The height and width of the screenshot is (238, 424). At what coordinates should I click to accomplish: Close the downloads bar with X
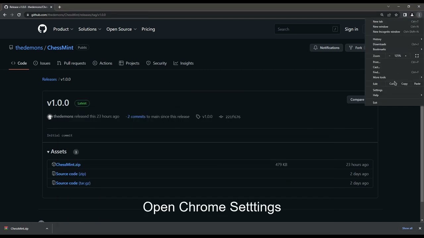pyautogui.click(x=420, y=228)
